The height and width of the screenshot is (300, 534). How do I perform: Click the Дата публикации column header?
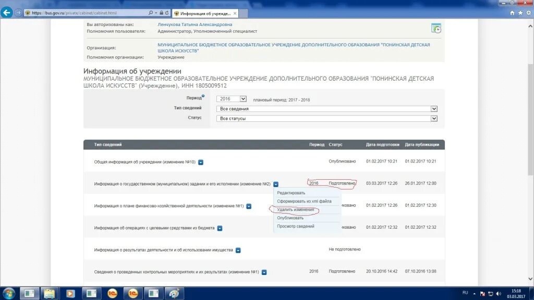(422, 145)
